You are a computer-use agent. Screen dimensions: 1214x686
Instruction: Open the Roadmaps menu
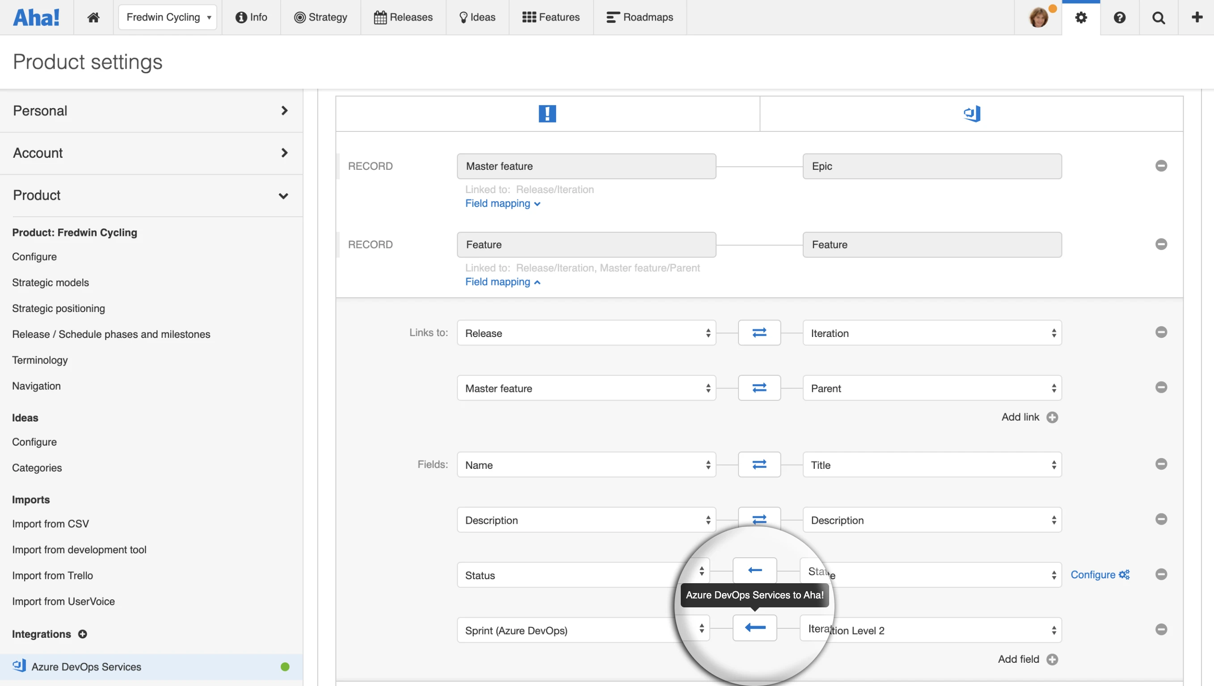pos(640,17)
